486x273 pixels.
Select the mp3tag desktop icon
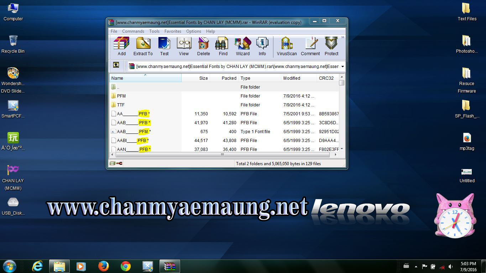pyautogui.click(x=467, y=142)
